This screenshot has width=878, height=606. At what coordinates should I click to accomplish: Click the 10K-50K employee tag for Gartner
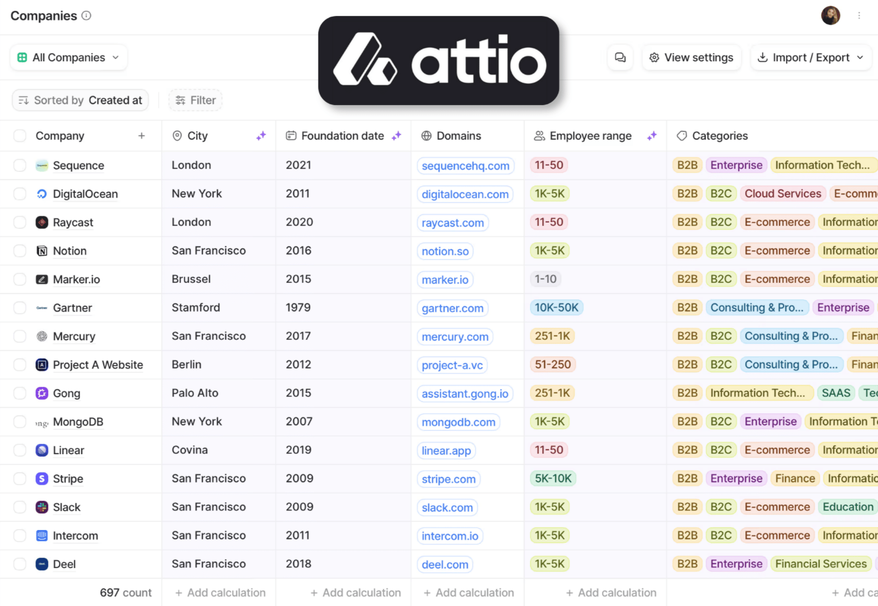click(x=556, y=308)
